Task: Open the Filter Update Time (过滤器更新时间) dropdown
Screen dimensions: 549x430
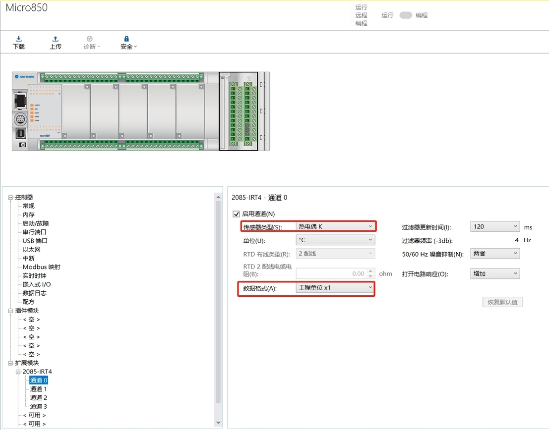Action: [494, 226]
